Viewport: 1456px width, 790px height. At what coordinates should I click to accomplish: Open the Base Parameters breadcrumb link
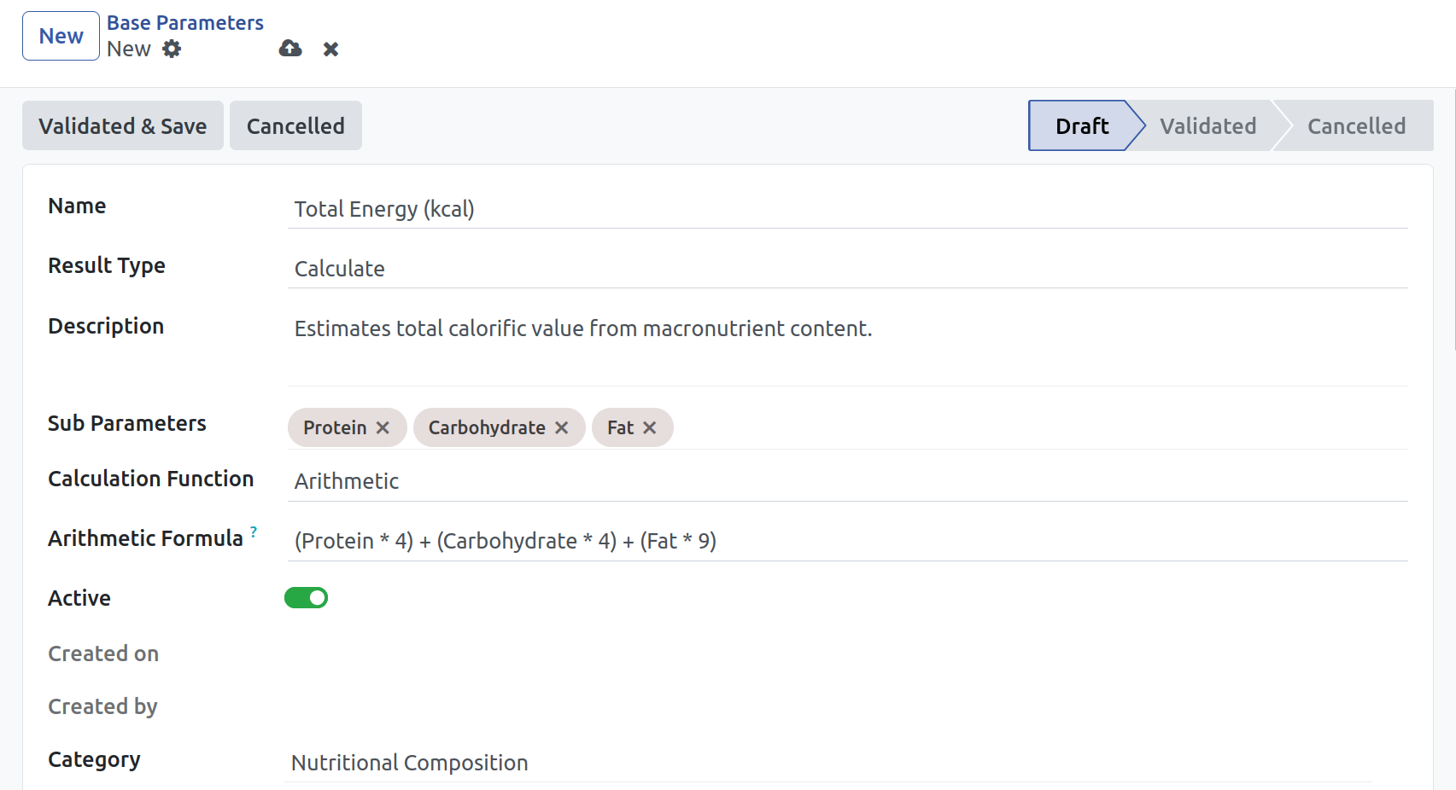[x=184, y=23]
